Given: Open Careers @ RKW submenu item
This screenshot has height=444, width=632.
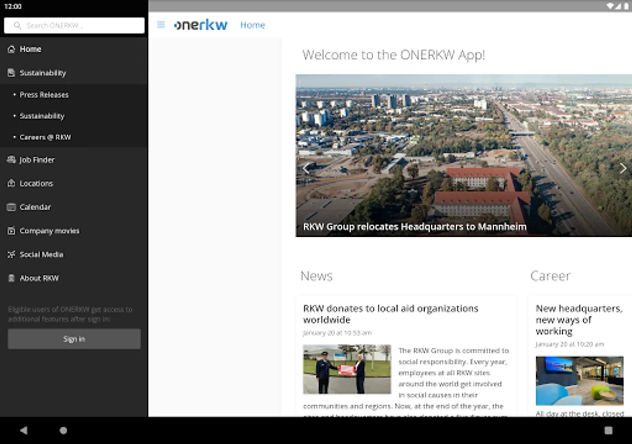Looking at the screenshot, I should pos(74,137).
